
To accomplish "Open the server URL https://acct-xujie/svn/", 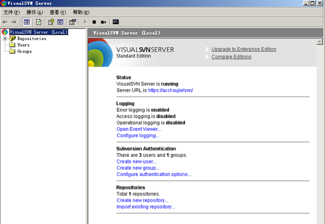I will tap(170, 90).
